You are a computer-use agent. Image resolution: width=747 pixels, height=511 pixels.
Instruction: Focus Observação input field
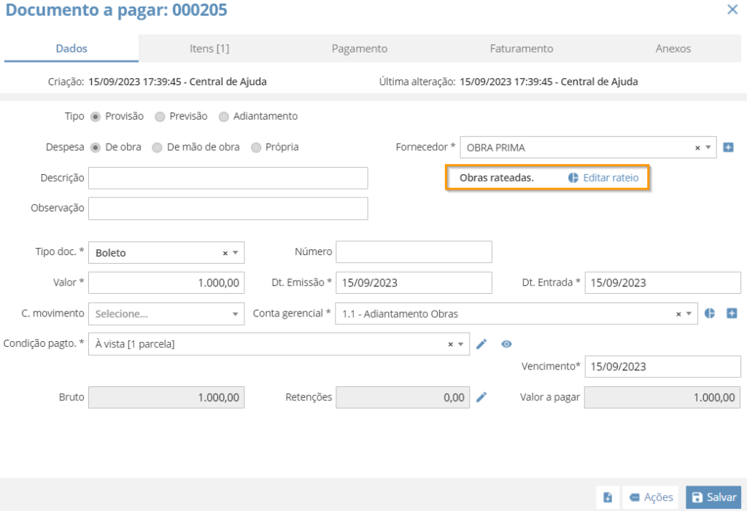coord(228,208)
